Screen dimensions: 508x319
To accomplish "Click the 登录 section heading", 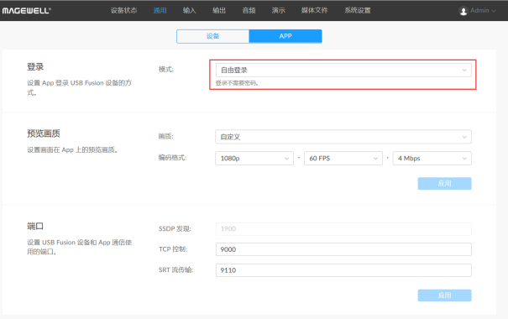I will [x=35, y=66].
